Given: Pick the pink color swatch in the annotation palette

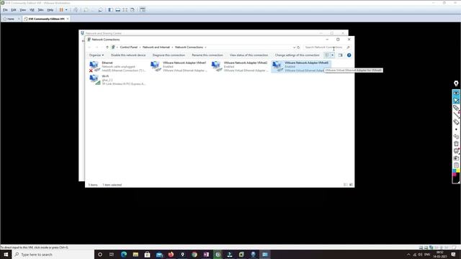Looking at the screenshot, I should [455, 174].
